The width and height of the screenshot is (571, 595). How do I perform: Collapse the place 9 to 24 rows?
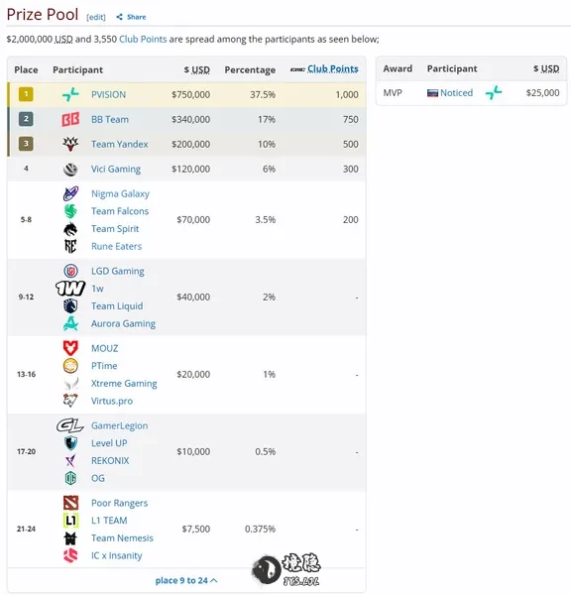point(186,580)
